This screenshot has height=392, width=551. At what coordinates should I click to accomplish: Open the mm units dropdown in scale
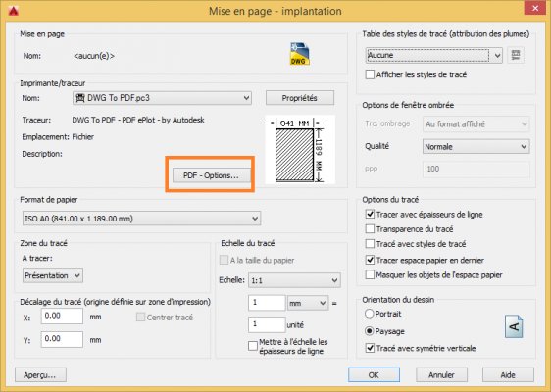(x=308, y=303)
